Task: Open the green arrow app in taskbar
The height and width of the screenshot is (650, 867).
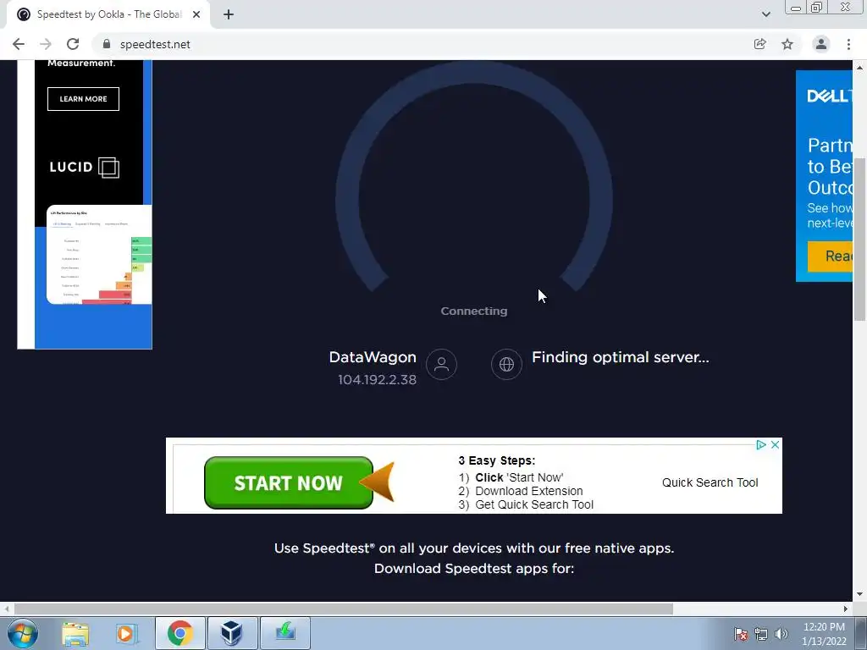Action: [284, 633]
